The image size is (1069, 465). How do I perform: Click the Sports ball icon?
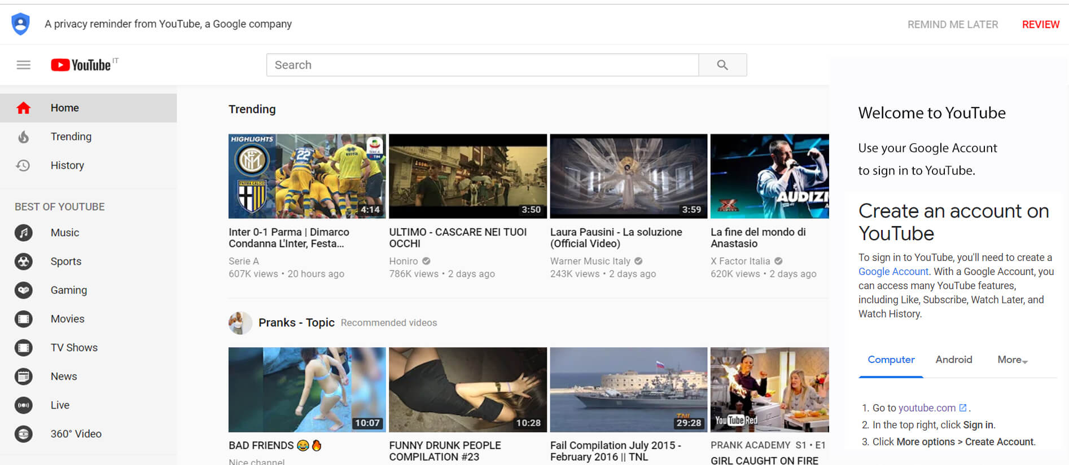(x=24, y=262)
